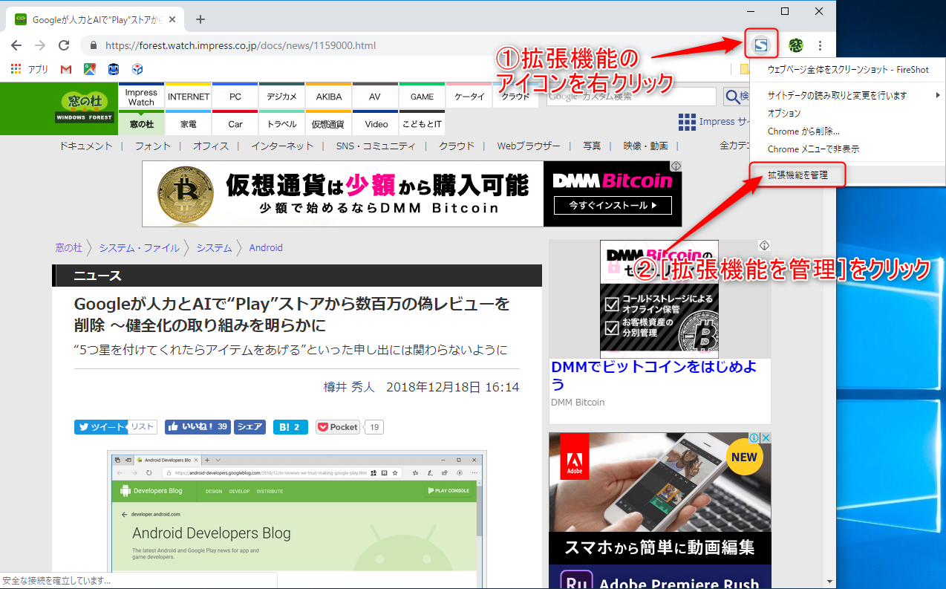
Task: Expand the サイトデータの読み取り submenu arrow
Action: point(938,95)
